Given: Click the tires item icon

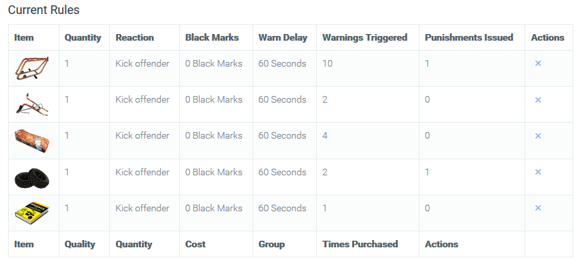Looking at the screenshot, I should click(x=32, y=178).
